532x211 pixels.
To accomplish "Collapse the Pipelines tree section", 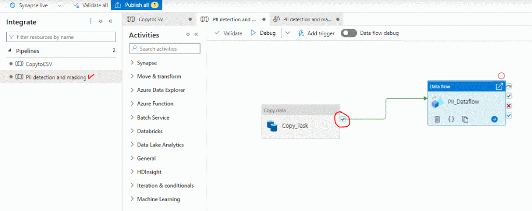I will (9, 51).
